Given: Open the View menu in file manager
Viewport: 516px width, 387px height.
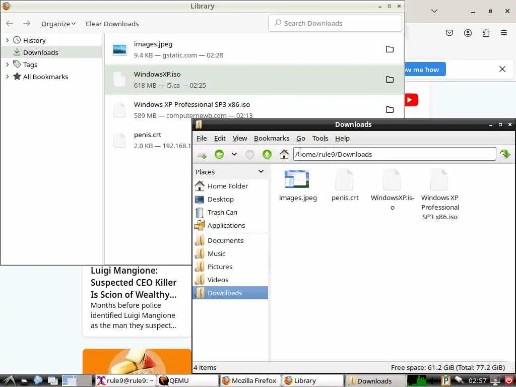Looking at the screenshot, I should [x=240, y=138].
